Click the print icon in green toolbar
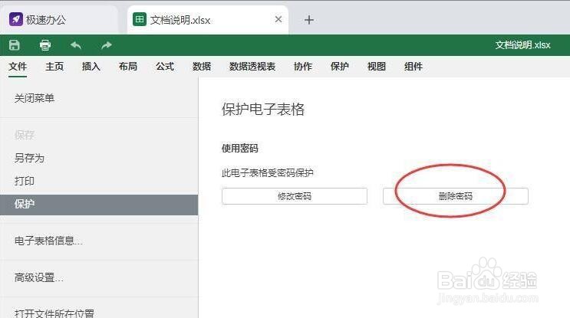This screenshot has height=318, width=570. click(44, 45)
